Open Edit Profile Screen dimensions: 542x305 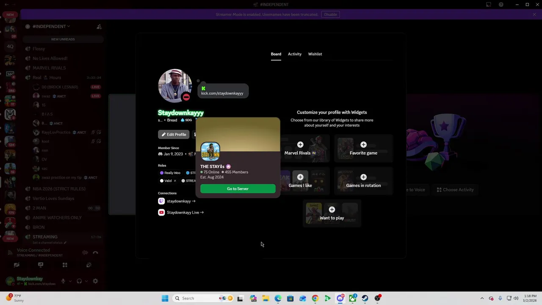click(174, 134)
